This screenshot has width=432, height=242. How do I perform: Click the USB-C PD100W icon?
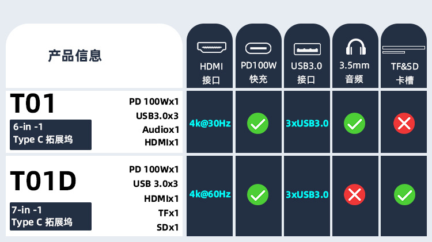tap(258, 48)
